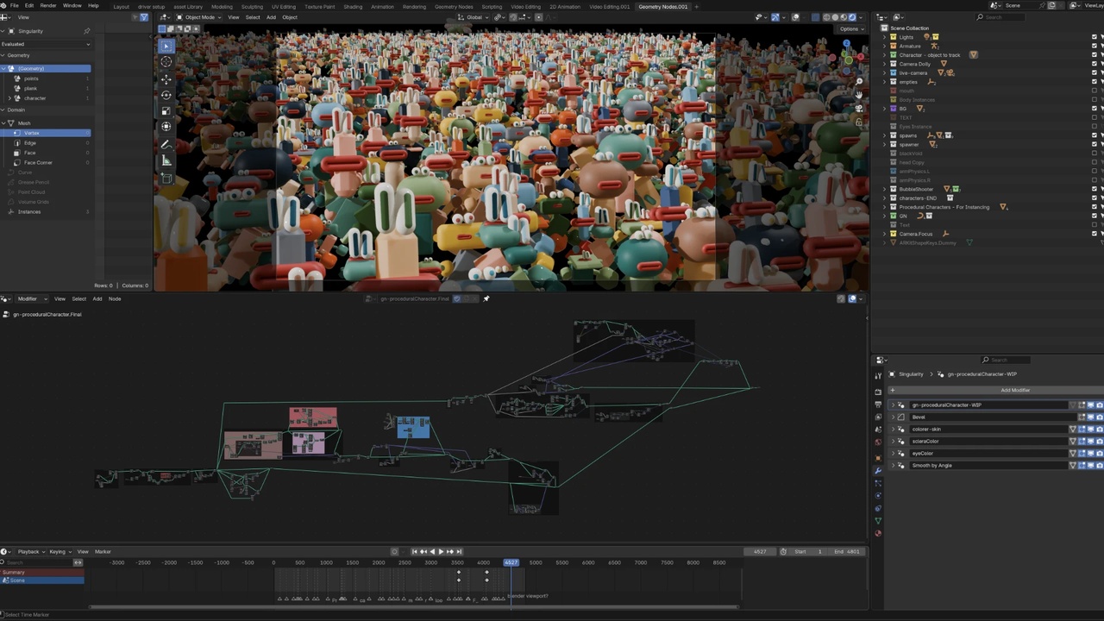Screen dimensions: 1104x621
Task: Click the pin icon in node editor header
Action: coord(486,298)
